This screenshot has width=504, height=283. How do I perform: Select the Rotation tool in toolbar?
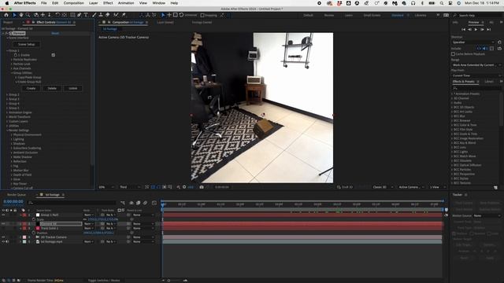pyautogui.click(x=57, y=15)
